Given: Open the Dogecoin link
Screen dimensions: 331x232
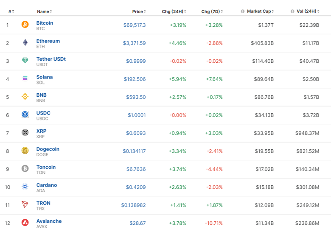Looking at the screenshot, I should click(x=48, y=149).
